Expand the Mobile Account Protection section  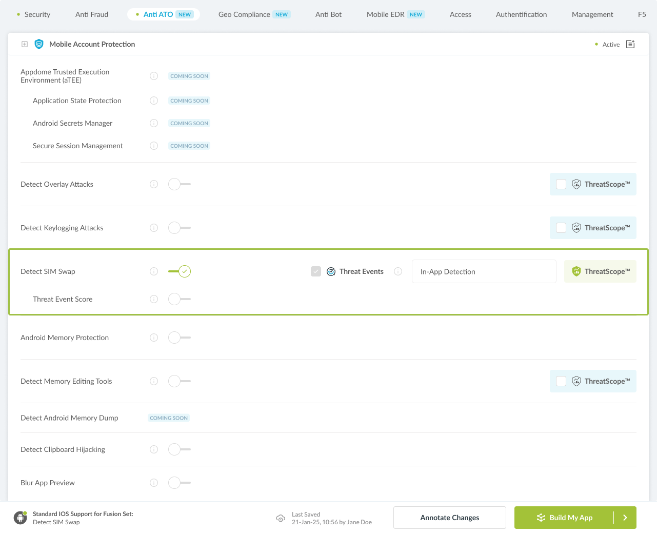pos(25,44)
